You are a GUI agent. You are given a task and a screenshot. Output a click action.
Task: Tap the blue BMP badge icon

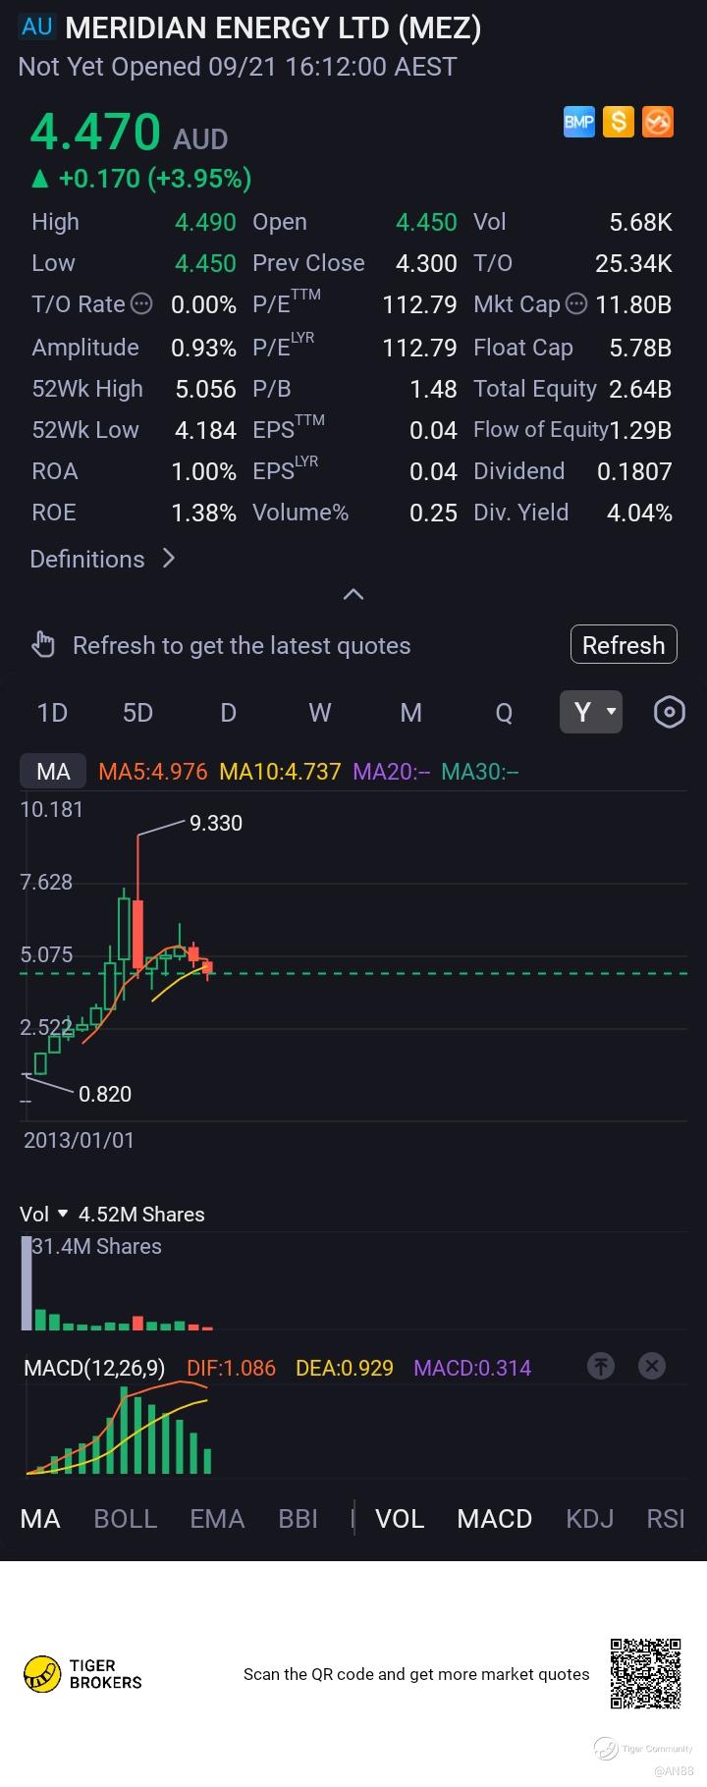[579, 122]
